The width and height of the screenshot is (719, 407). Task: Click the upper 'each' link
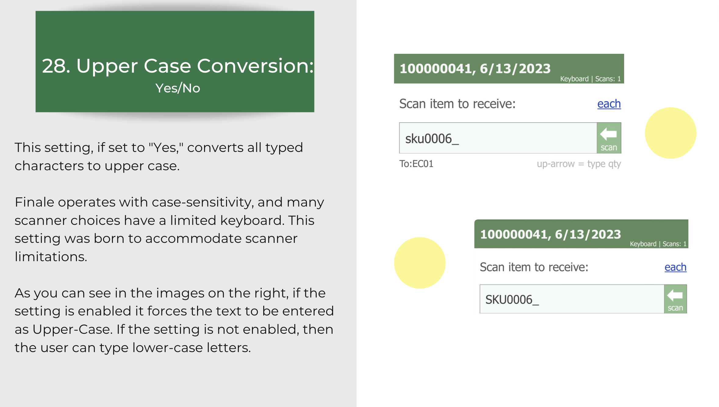tap(609, 104)
